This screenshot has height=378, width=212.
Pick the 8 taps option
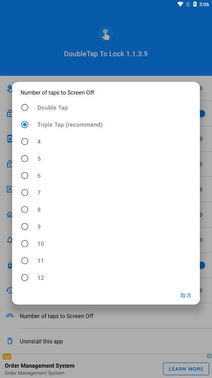tap(106, 210)
